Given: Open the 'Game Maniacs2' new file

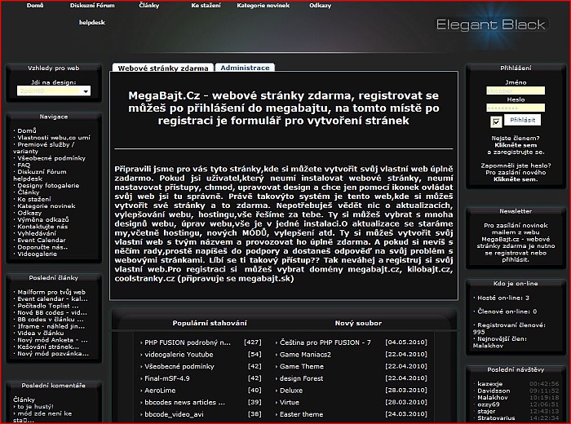Looking at the screenshot, I should pos(307,354).
